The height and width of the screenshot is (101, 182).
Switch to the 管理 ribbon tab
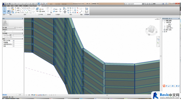21,6
